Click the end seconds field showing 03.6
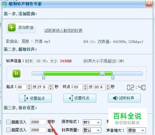The image size is (155, 135). (100, 87)
